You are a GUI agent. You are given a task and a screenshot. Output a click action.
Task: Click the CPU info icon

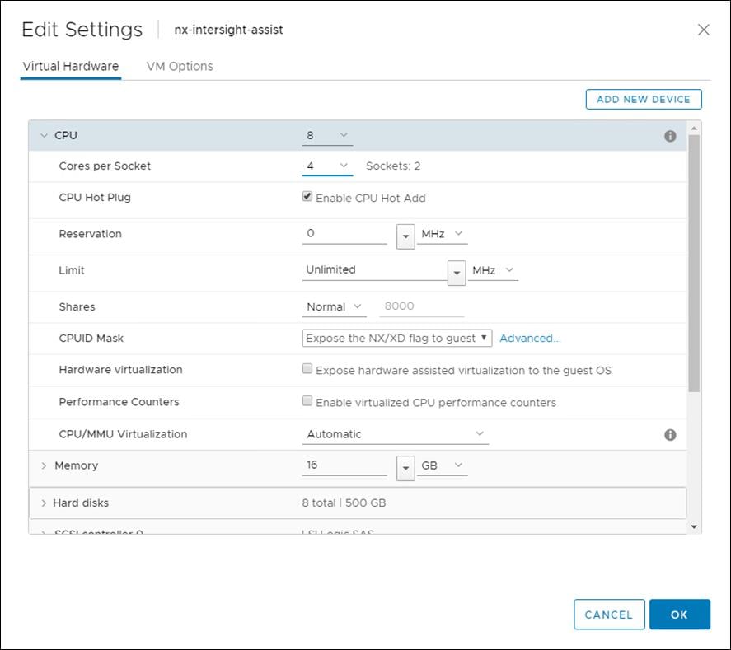[670, 135]
